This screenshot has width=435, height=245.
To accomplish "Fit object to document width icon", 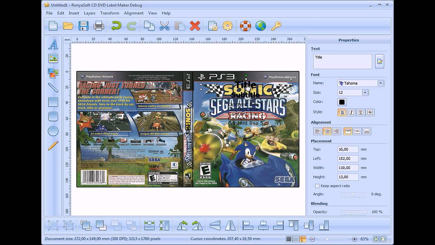I will pyautogui.click(x=149, y=225).
